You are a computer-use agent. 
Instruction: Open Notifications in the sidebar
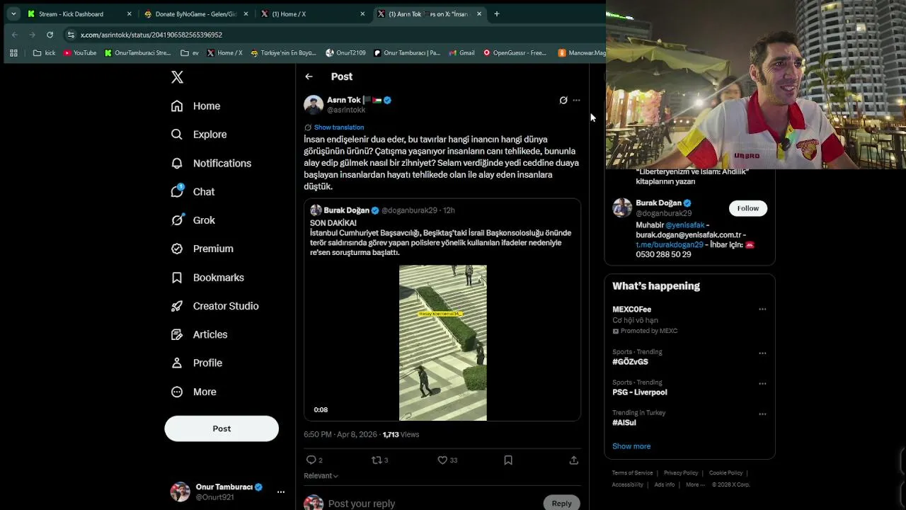point(211,163)
